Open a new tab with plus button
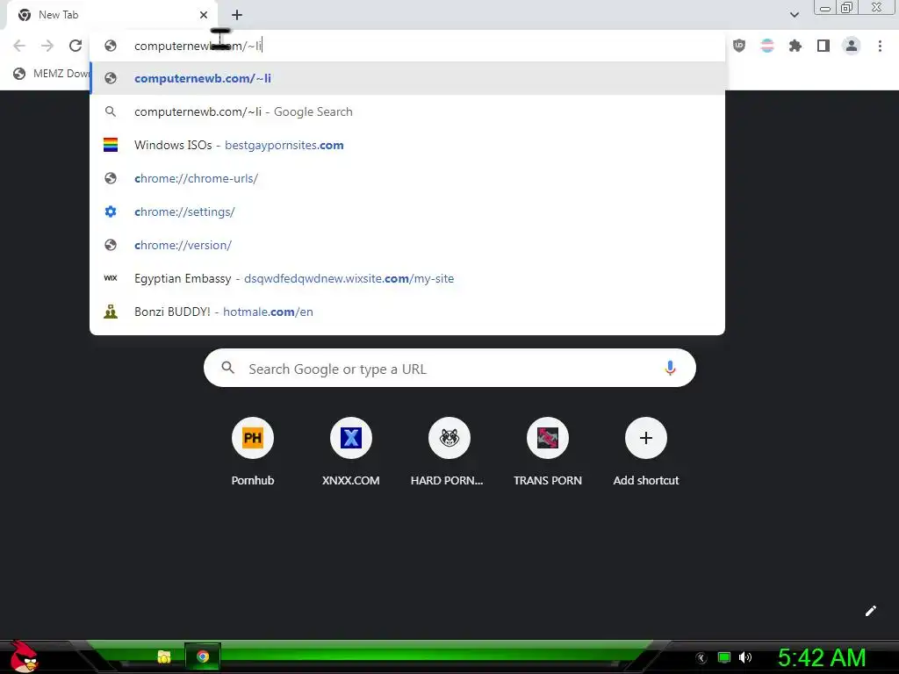 coord(237,15)
